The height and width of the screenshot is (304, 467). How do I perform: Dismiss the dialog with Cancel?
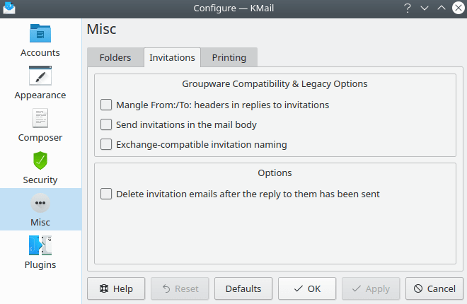point(434,288)
